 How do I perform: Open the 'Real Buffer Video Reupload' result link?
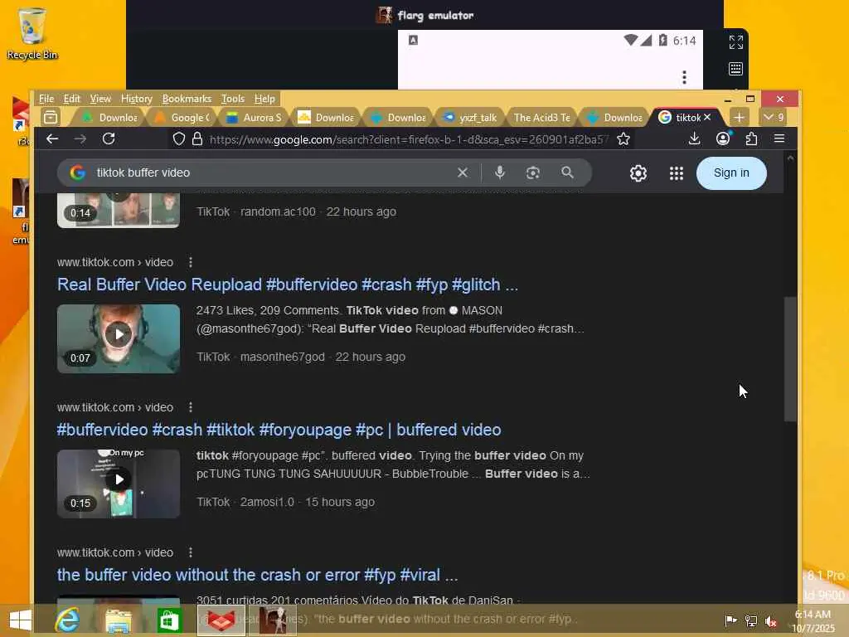tap(288, 284)
